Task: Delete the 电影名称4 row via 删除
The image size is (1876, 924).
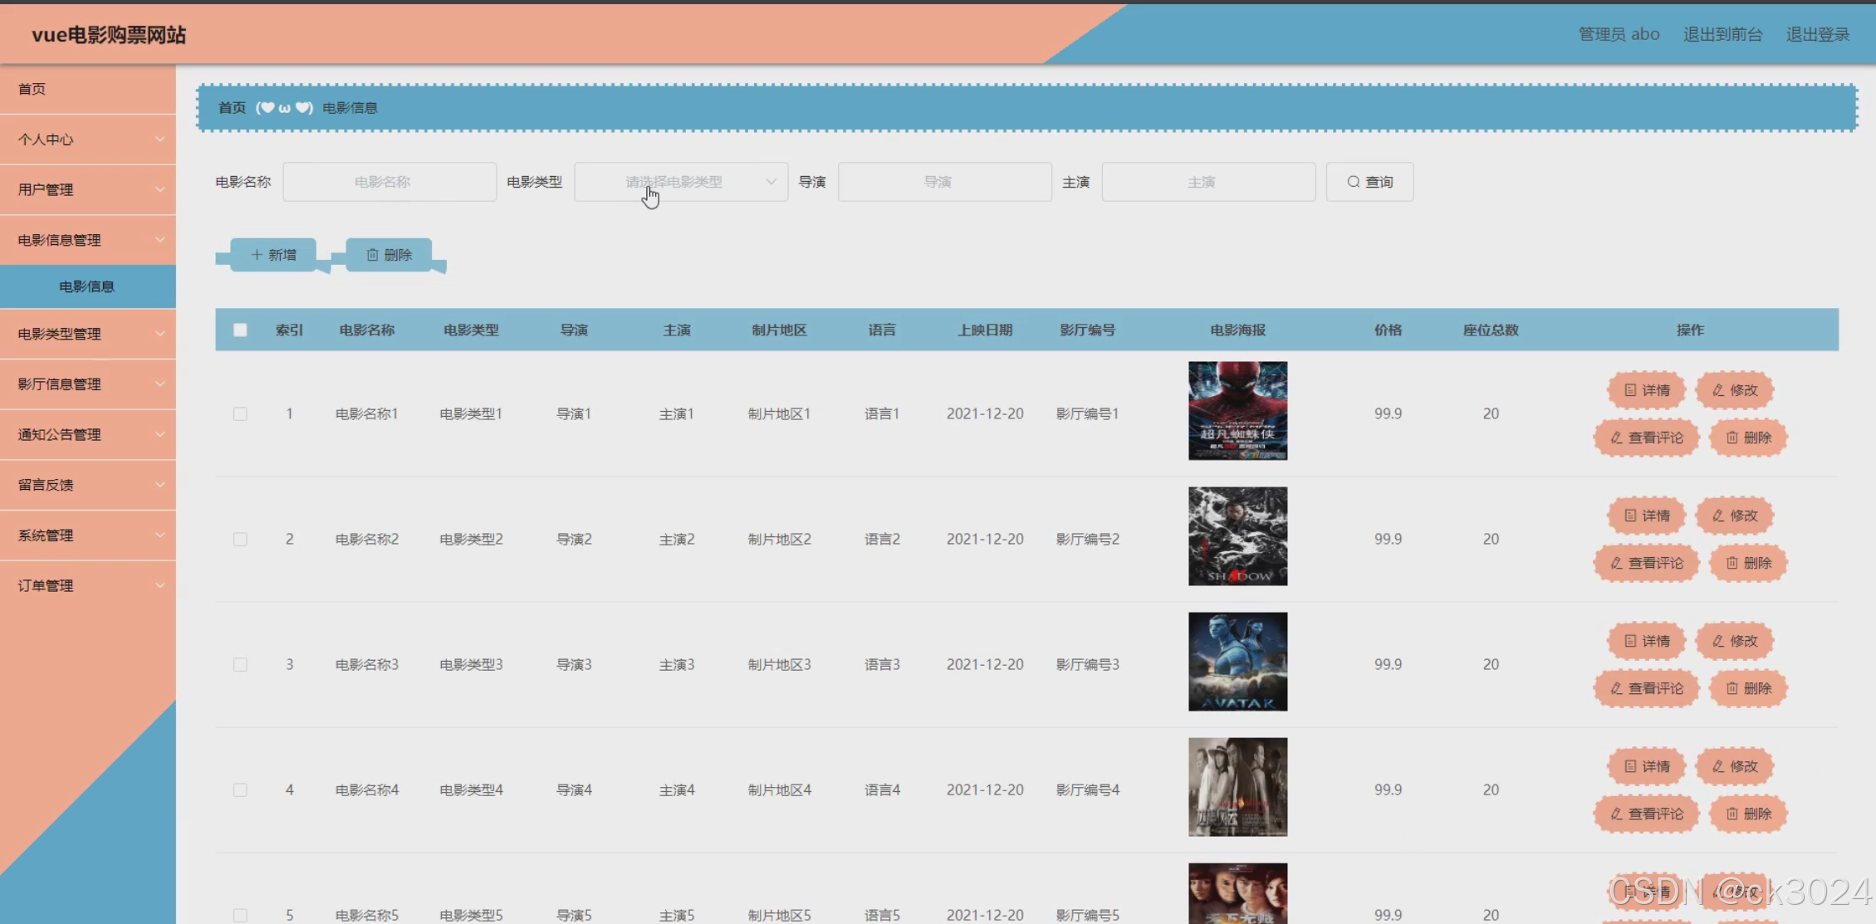Action: 1748,814
